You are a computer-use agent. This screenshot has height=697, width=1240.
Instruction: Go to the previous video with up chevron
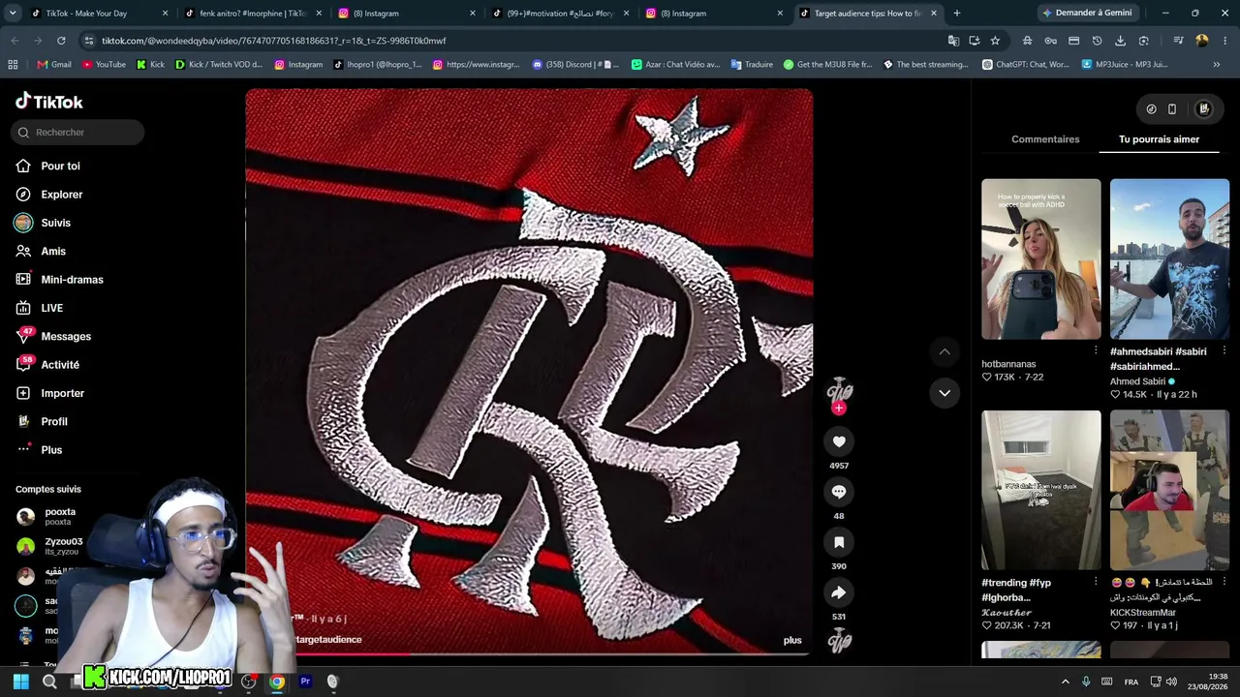click(x=945, y=351)
